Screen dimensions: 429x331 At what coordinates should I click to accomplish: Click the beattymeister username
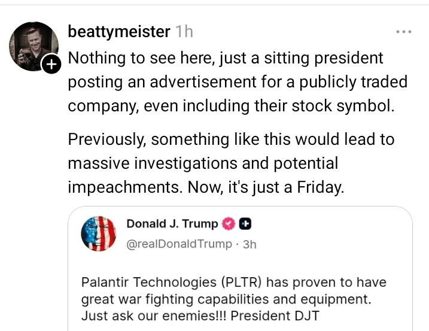pyautogui.click(x=119, y=32)
